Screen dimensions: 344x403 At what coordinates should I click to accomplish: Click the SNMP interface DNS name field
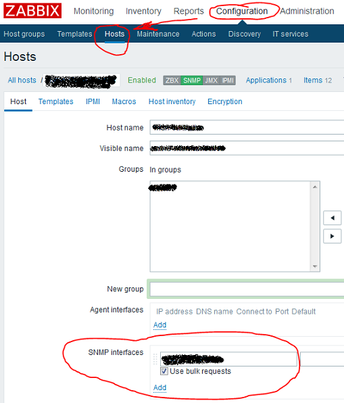322,359
